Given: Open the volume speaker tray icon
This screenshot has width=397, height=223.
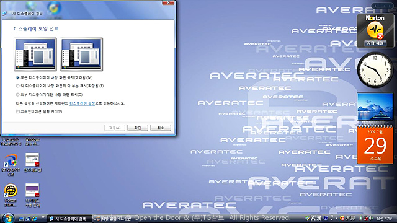Looking at the screenshot, I should [x=371, y=218].
